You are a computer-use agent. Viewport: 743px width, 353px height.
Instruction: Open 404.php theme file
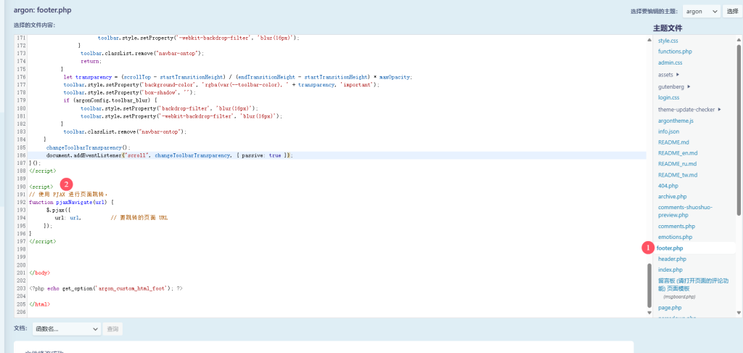click(668, 185)
